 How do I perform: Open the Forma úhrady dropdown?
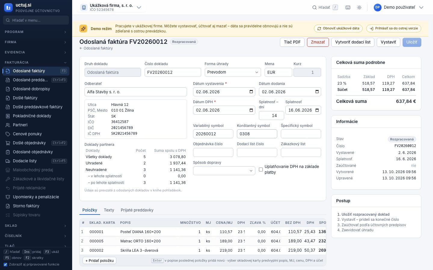click(x=233, y=72)
